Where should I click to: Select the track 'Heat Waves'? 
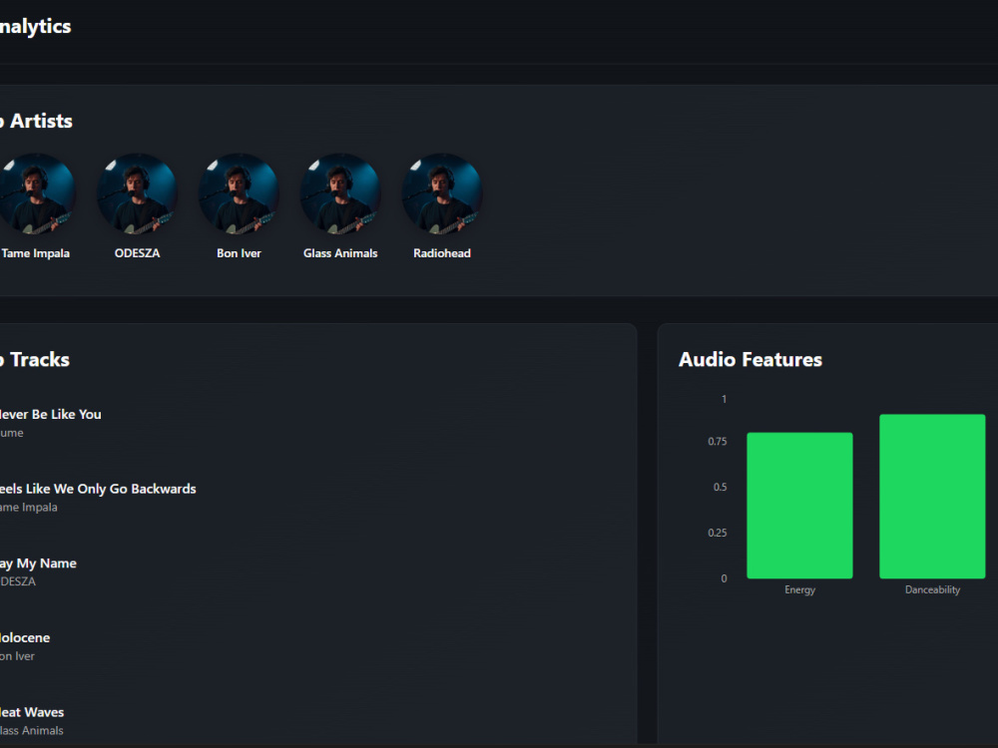32,712
